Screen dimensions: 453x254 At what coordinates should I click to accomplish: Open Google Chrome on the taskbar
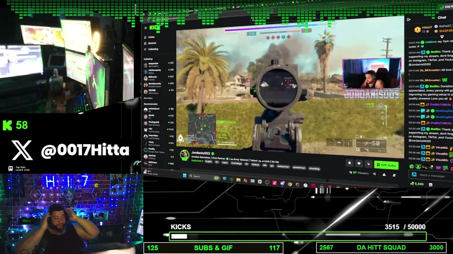290,184
